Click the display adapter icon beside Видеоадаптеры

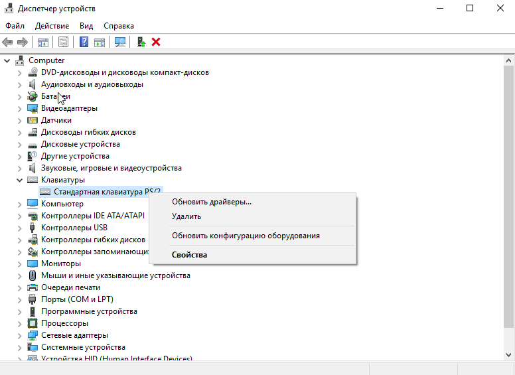tap(33, 108)
